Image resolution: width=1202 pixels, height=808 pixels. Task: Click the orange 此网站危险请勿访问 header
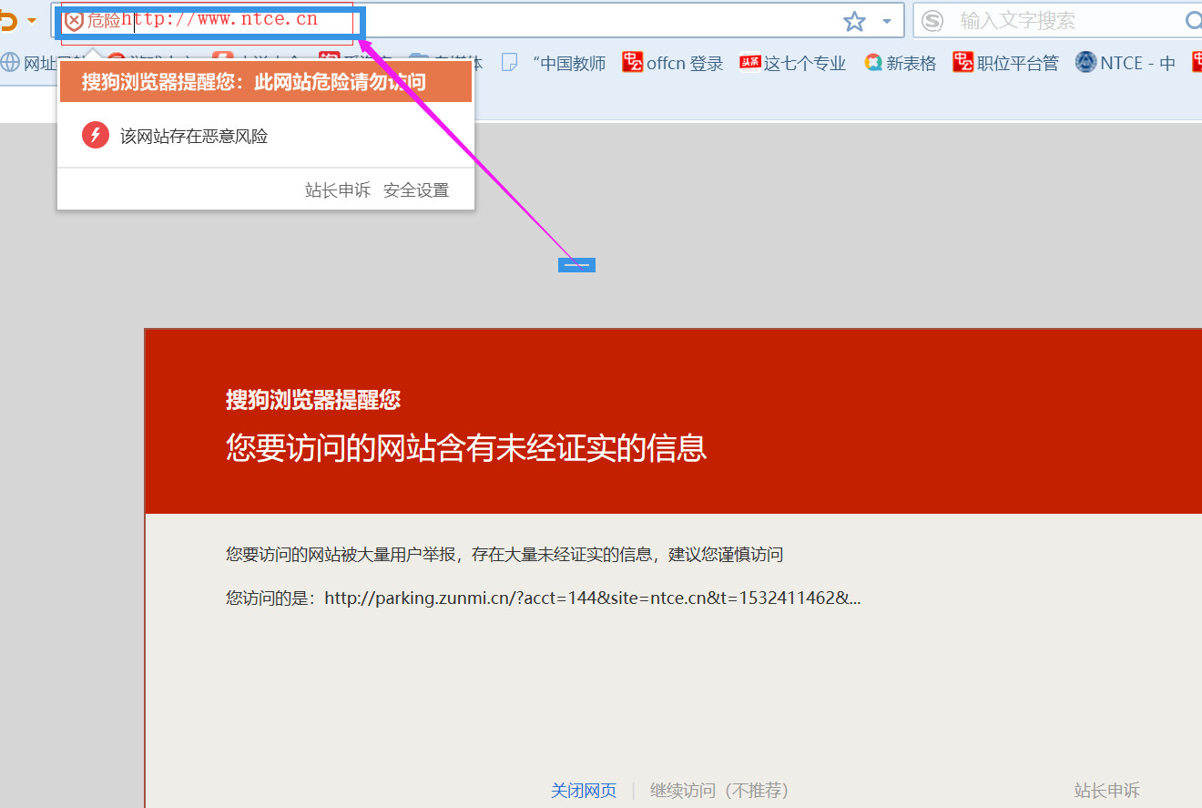coord(265,82)
